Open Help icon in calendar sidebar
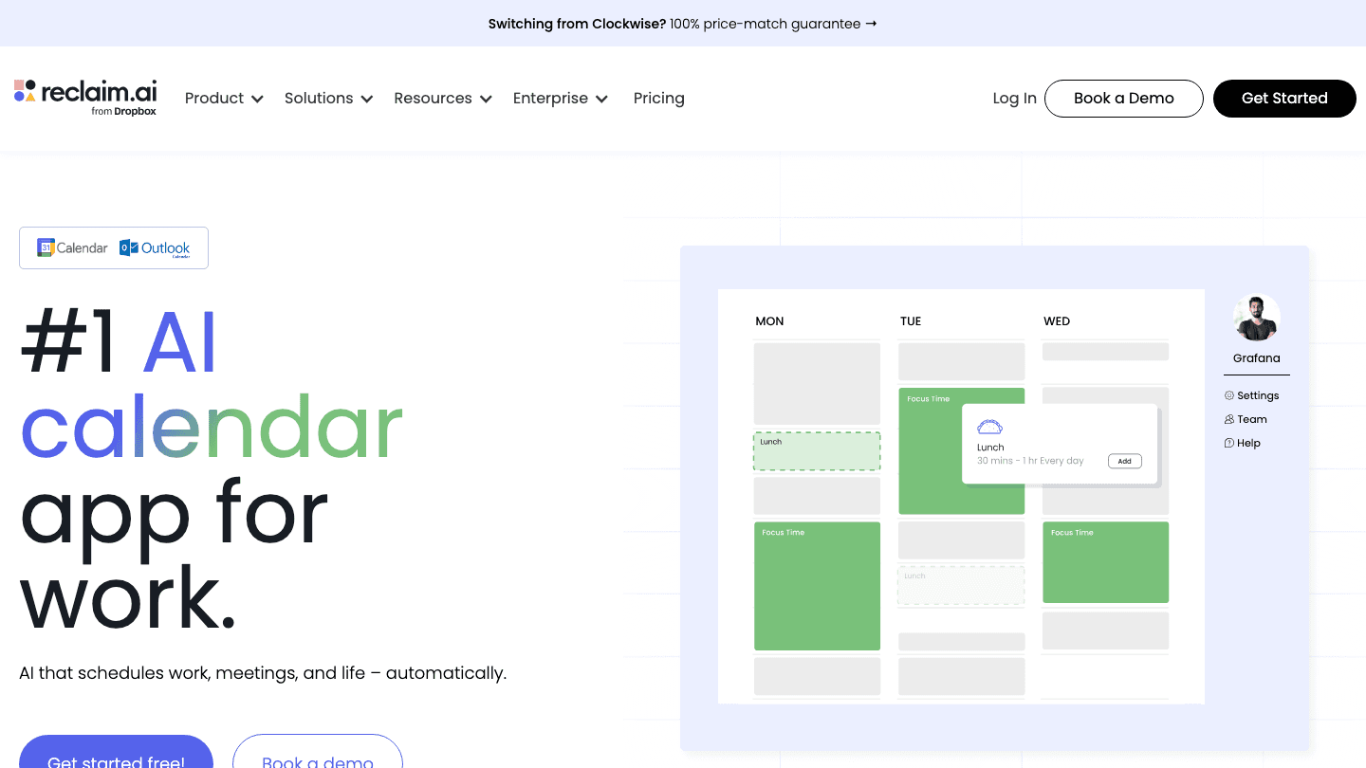 point(1229,443)
